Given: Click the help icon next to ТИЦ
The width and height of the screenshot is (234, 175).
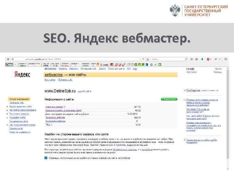Looking at the screenshot, I should (x=51, y=125).
